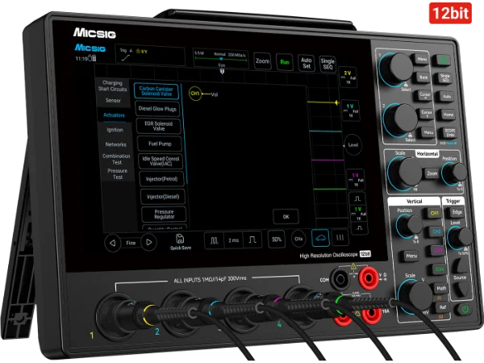
Task: Push the hardware Home button
Action: 449,115
